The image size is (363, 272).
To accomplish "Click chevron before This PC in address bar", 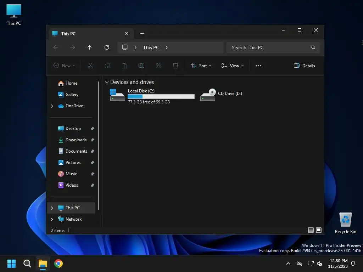I will point(135,47).
